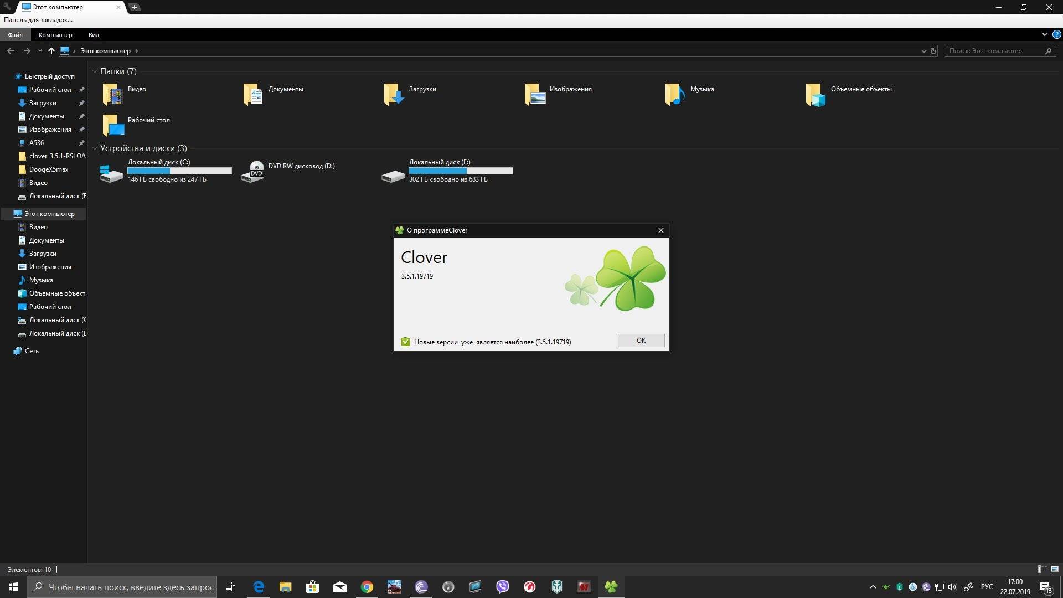Collapse the Папки (7) group
This screenshot has height=598, width=1063.
pyautogui.click(x=95, y=71)
